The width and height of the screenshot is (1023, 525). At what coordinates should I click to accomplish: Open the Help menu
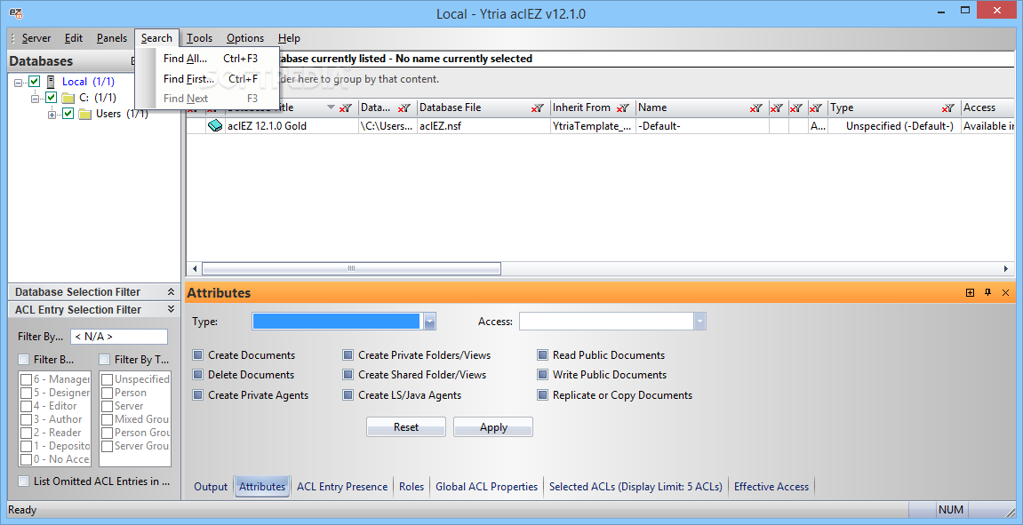[289, 38]
